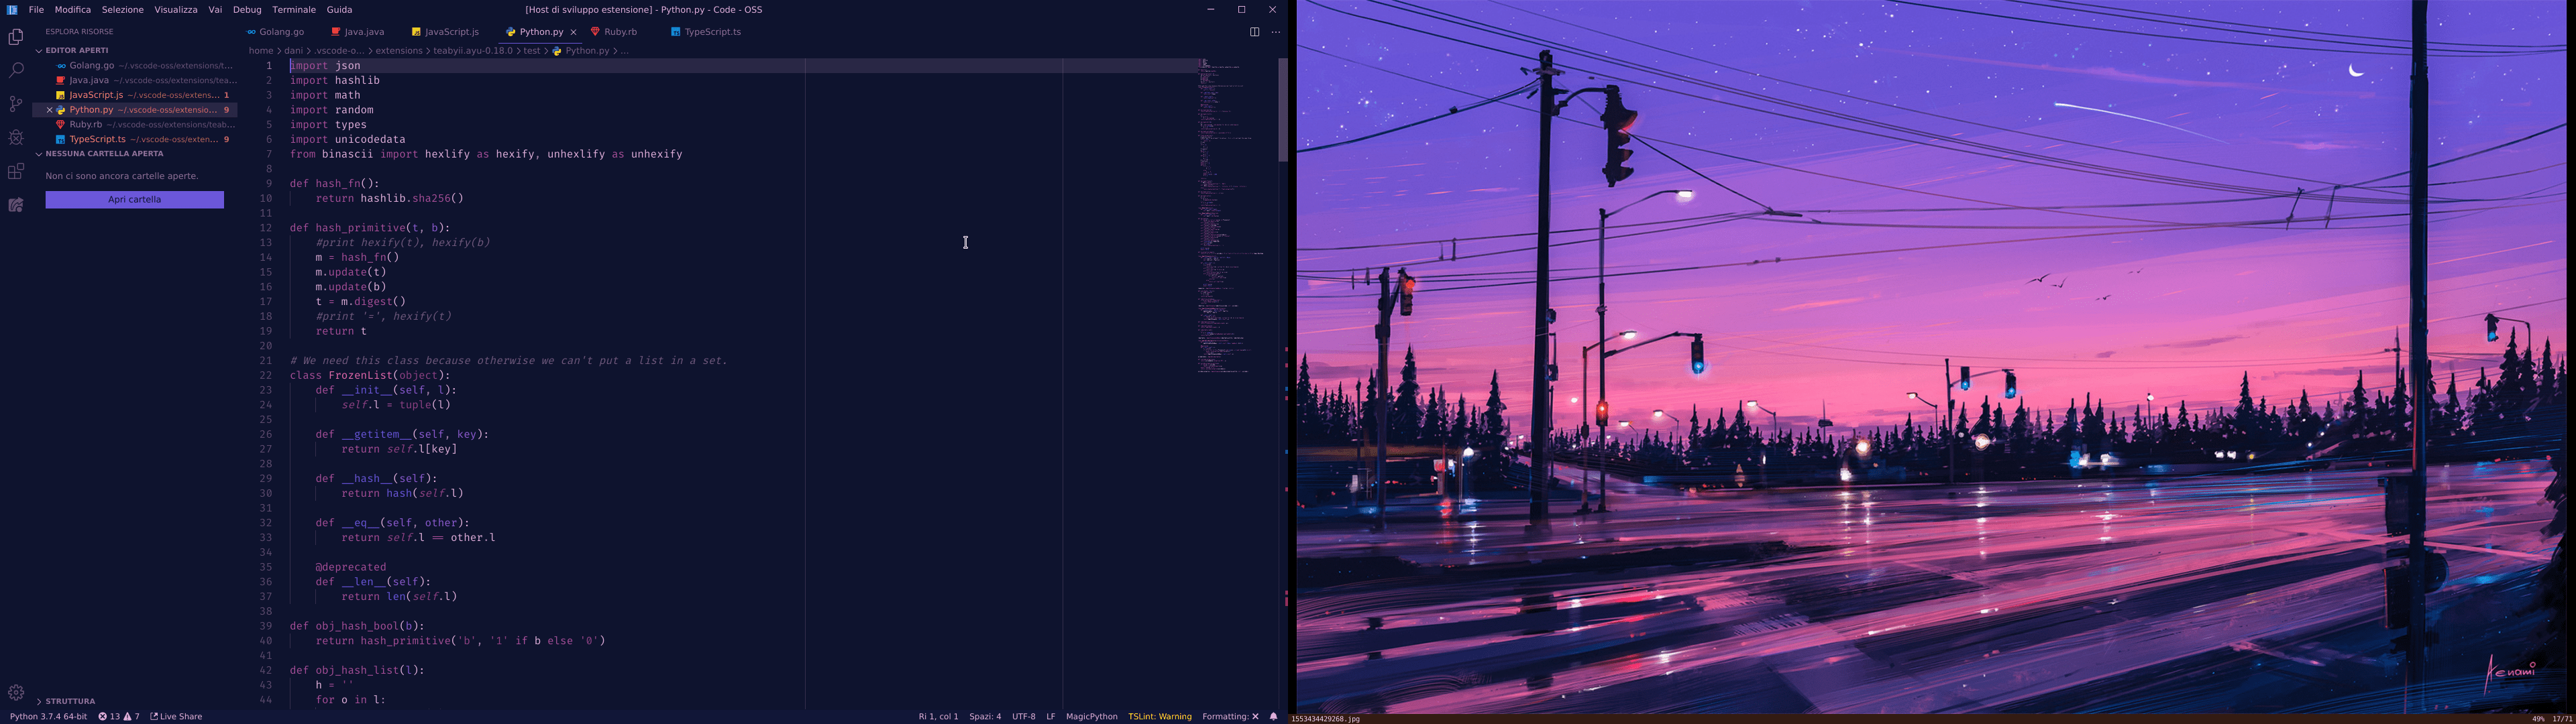Click the split editor icon
2576x724 pixels.
[x=1254, y=32]
